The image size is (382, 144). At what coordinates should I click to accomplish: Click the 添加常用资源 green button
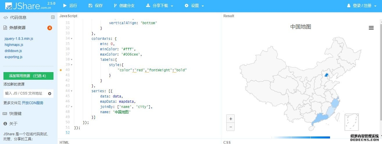coord(28,76)
